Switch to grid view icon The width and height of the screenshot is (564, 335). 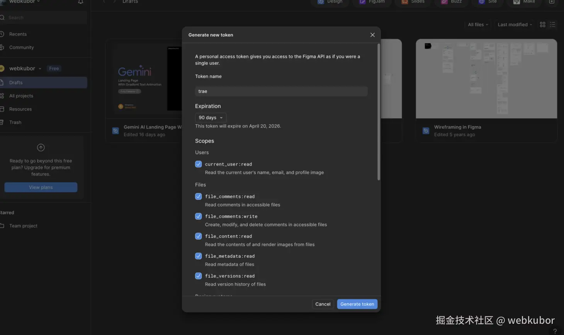pyautogui.click(x=542, y=25)
